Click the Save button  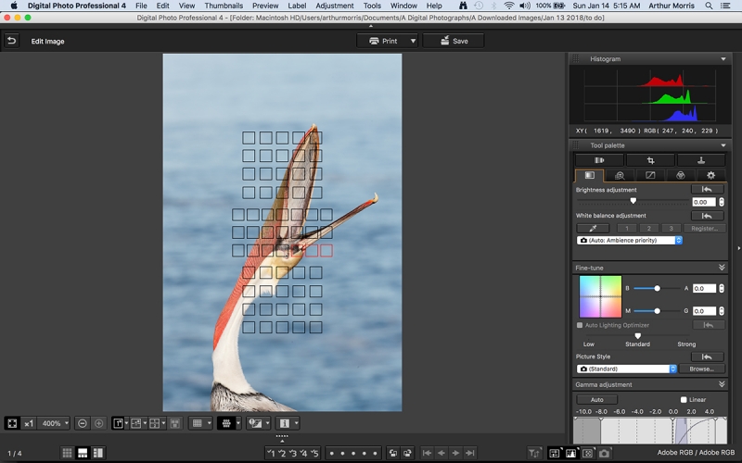pyautogui.click(x=454, y=41)
